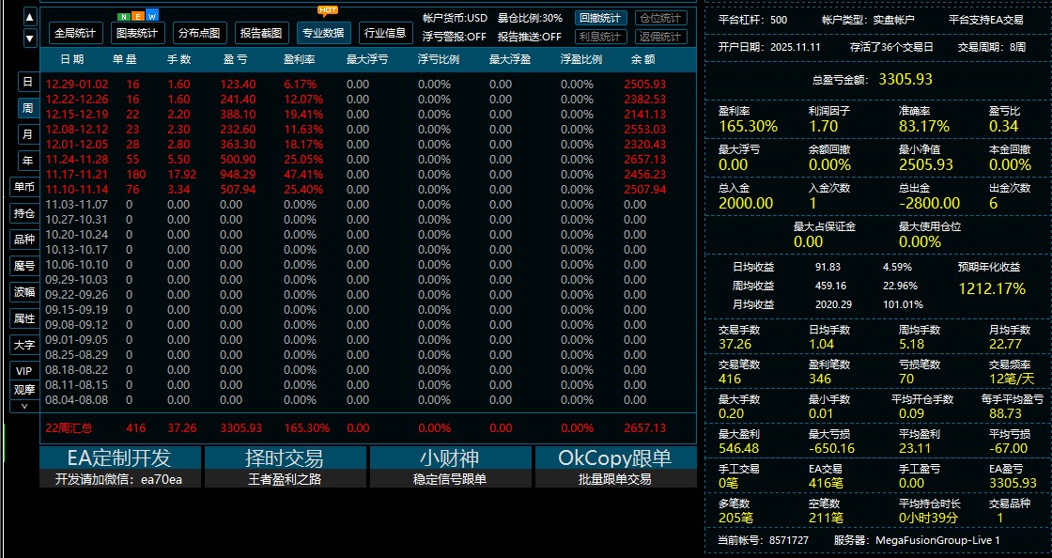Expand the sidebar chevron below 观摩
The width and height of the screenshot is (1052, 558).
tap(24, 406)
